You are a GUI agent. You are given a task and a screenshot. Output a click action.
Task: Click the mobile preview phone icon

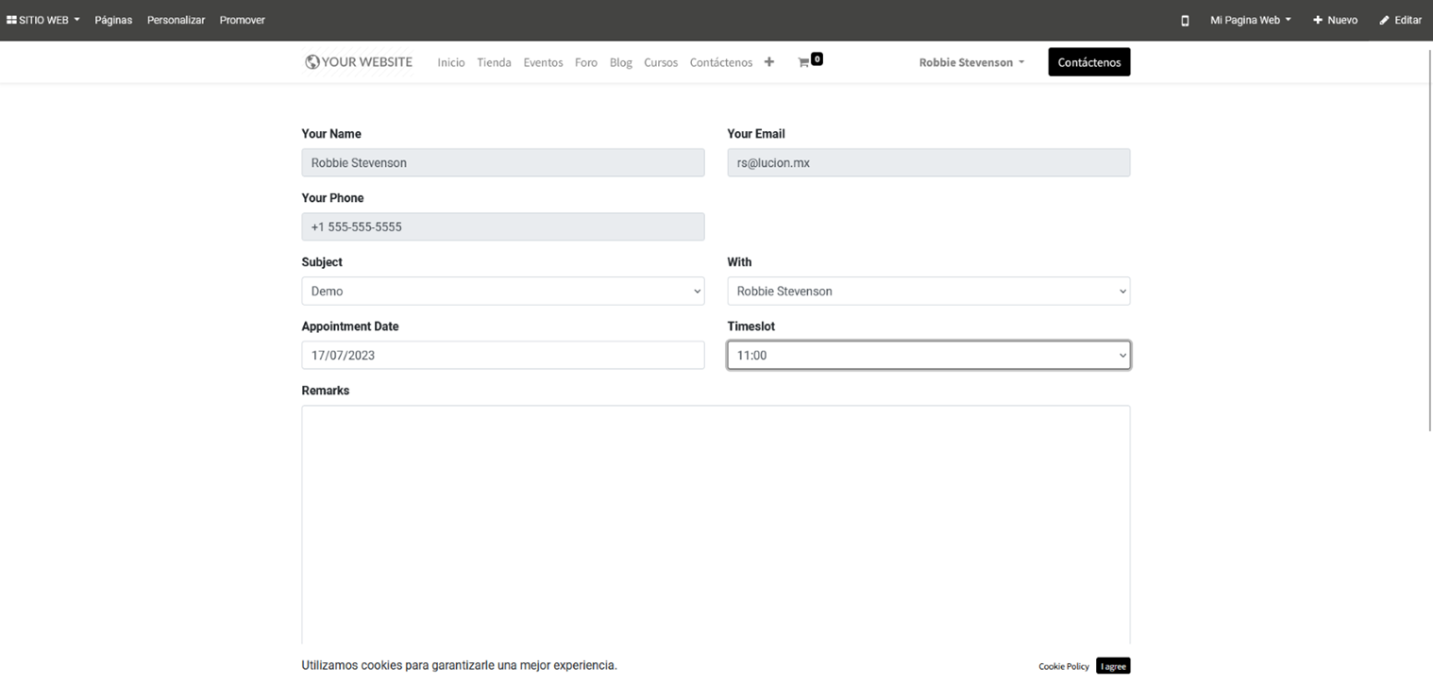coord(1185,21)
